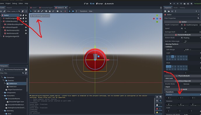The image size is (201, 115).
Task: Add a new child node in Scene dock
Action: tap(1, 11)
